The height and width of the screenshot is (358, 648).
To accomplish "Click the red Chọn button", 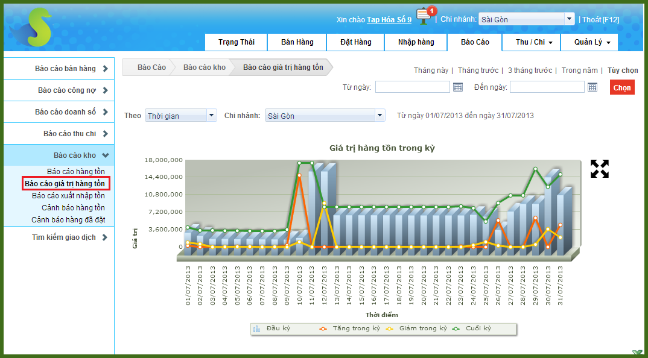I will pos(622,87).
